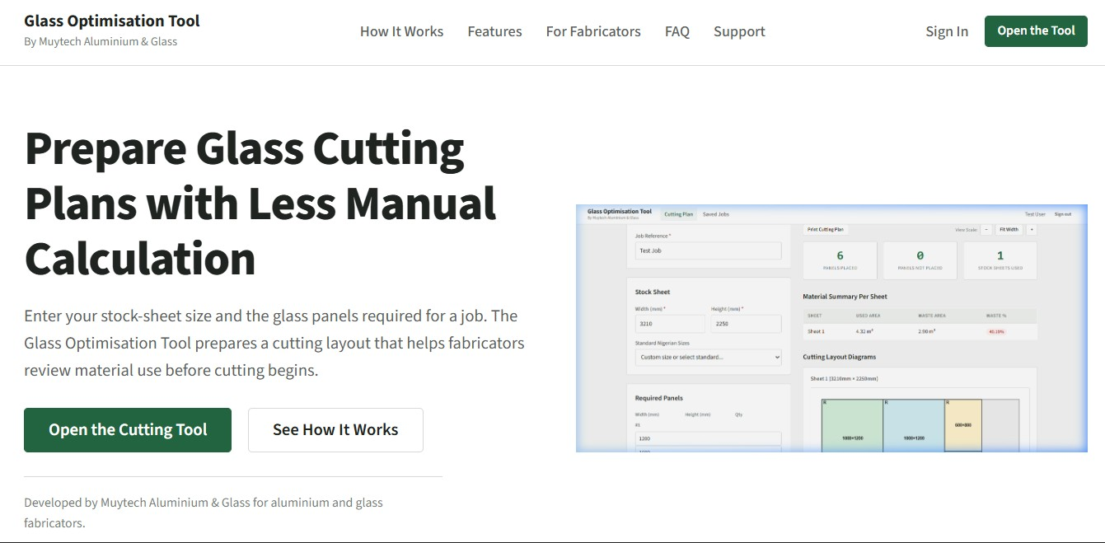Click the main headline about glass cutting plans

pyautogui.click(x=260, y=204)
